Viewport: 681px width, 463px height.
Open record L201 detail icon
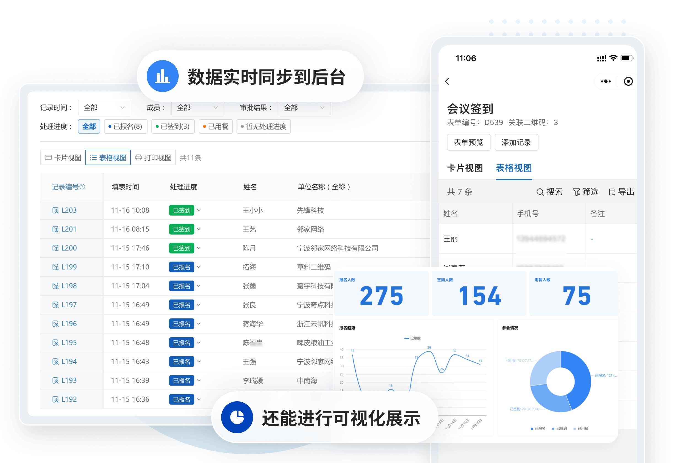pos(55,229)
